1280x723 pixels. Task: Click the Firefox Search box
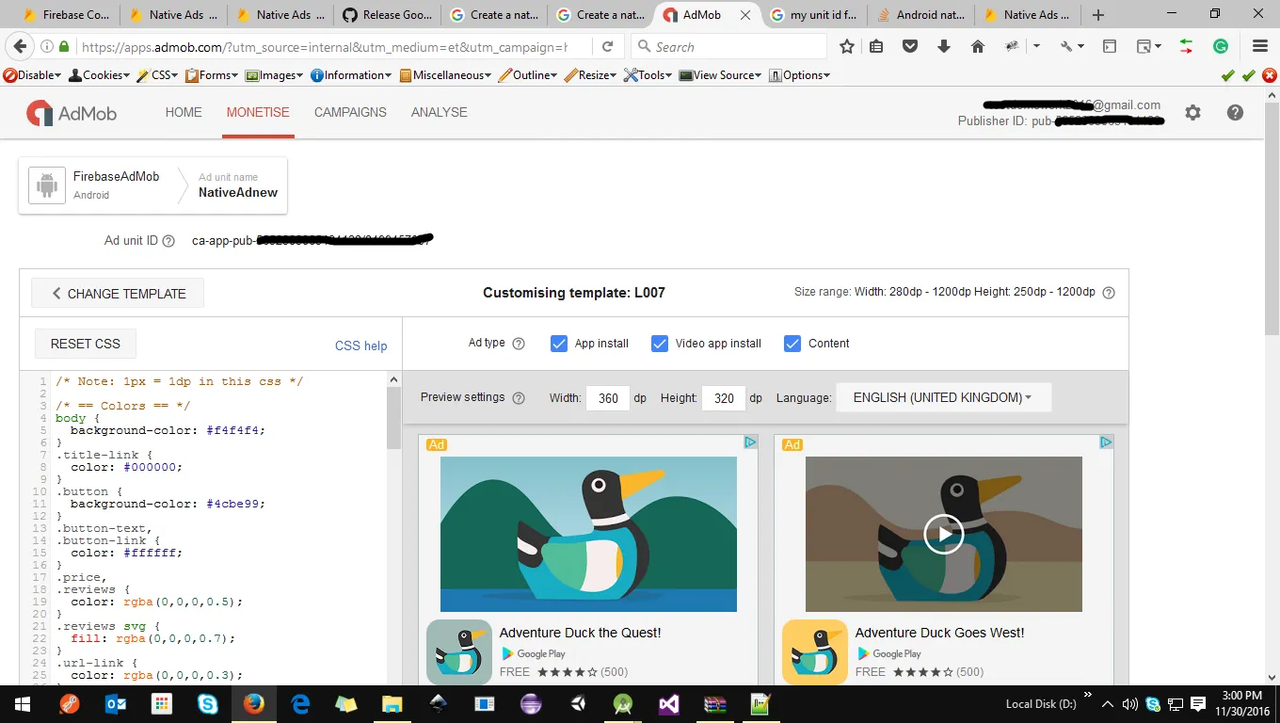tap(728, 46)
